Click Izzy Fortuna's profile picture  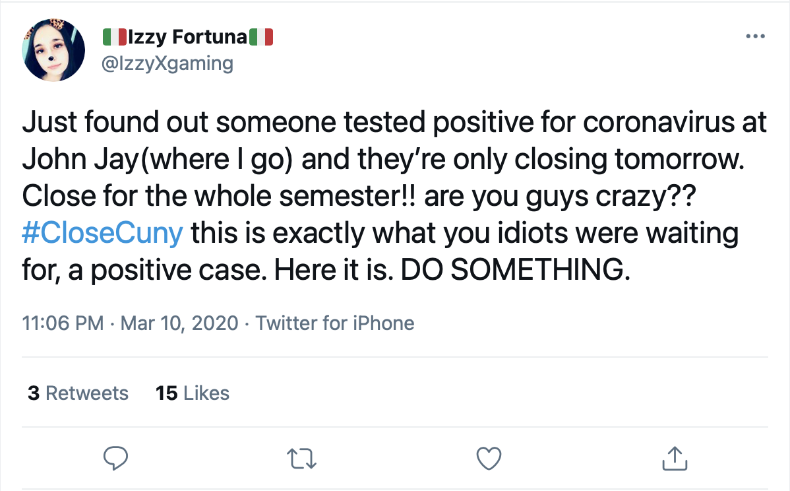54,49
